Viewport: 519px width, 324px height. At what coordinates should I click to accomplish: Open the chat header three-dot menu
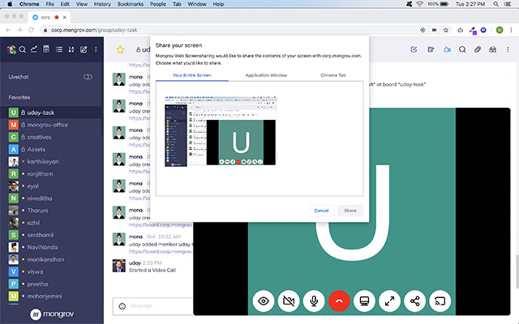[x=508, y=49]
